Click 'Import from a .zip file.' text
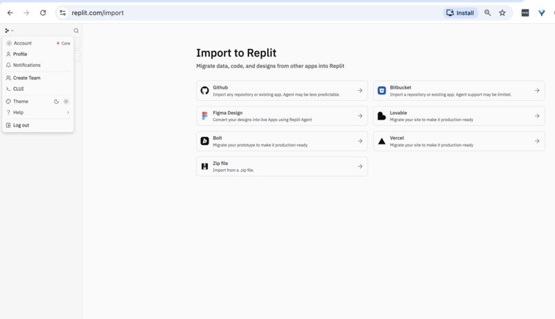555x319 pixels. pos(233,170)
